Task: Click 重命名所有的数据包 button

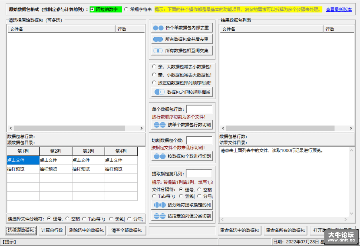Action: click(285, 230)
